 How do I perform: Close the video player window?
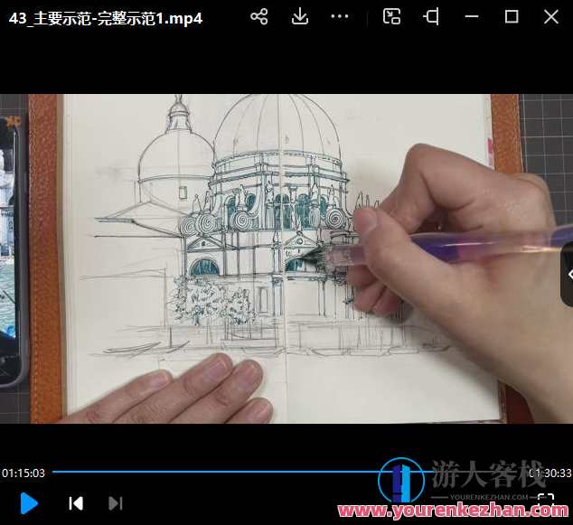pyautogui.click(x=551, y=16)
